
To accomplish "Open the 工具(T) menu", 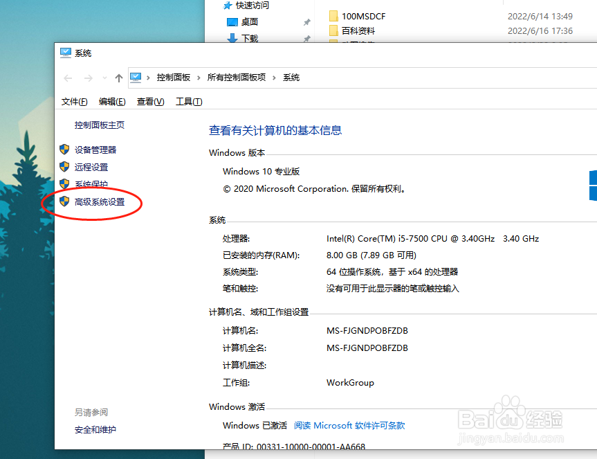I will [189, 102].
